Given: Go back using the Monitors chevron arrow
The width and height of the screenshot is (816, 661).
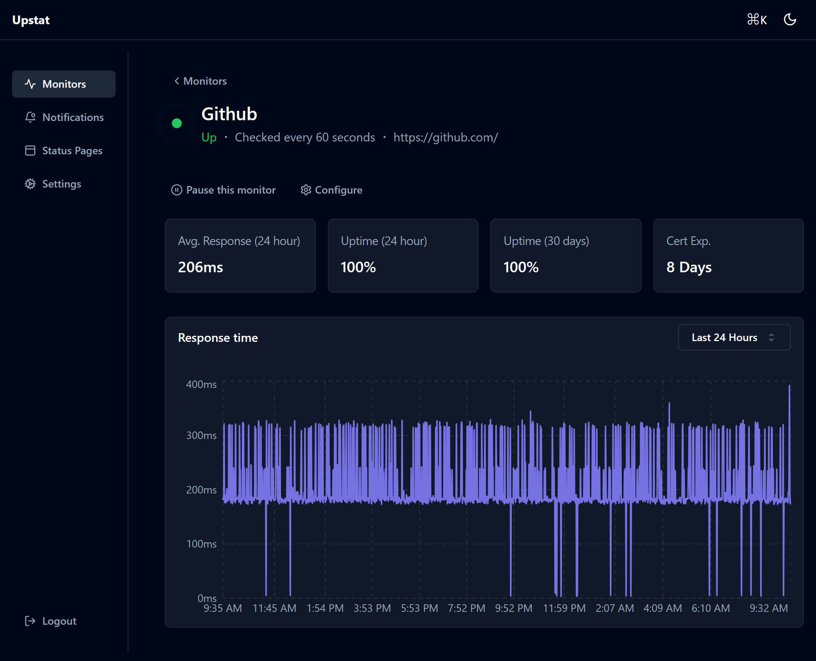Looking at the screenshot, I should click(177, 81).
